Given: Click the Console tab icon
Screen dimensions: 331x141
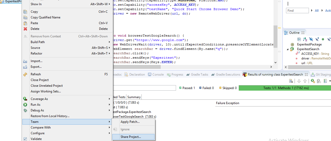Looking at the screenshot, I should point(150,75).
